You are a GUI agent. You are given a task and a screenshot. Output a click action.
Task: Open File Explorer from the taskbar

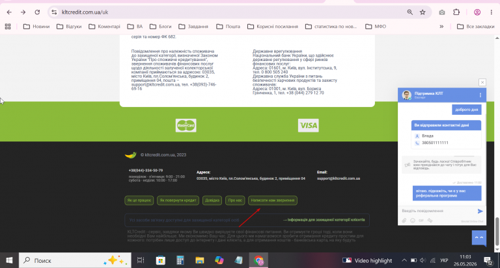click(200, 260)
